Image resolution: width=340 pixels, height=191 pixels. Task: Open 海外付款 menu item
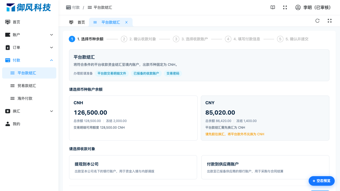[x=29, y=98]
